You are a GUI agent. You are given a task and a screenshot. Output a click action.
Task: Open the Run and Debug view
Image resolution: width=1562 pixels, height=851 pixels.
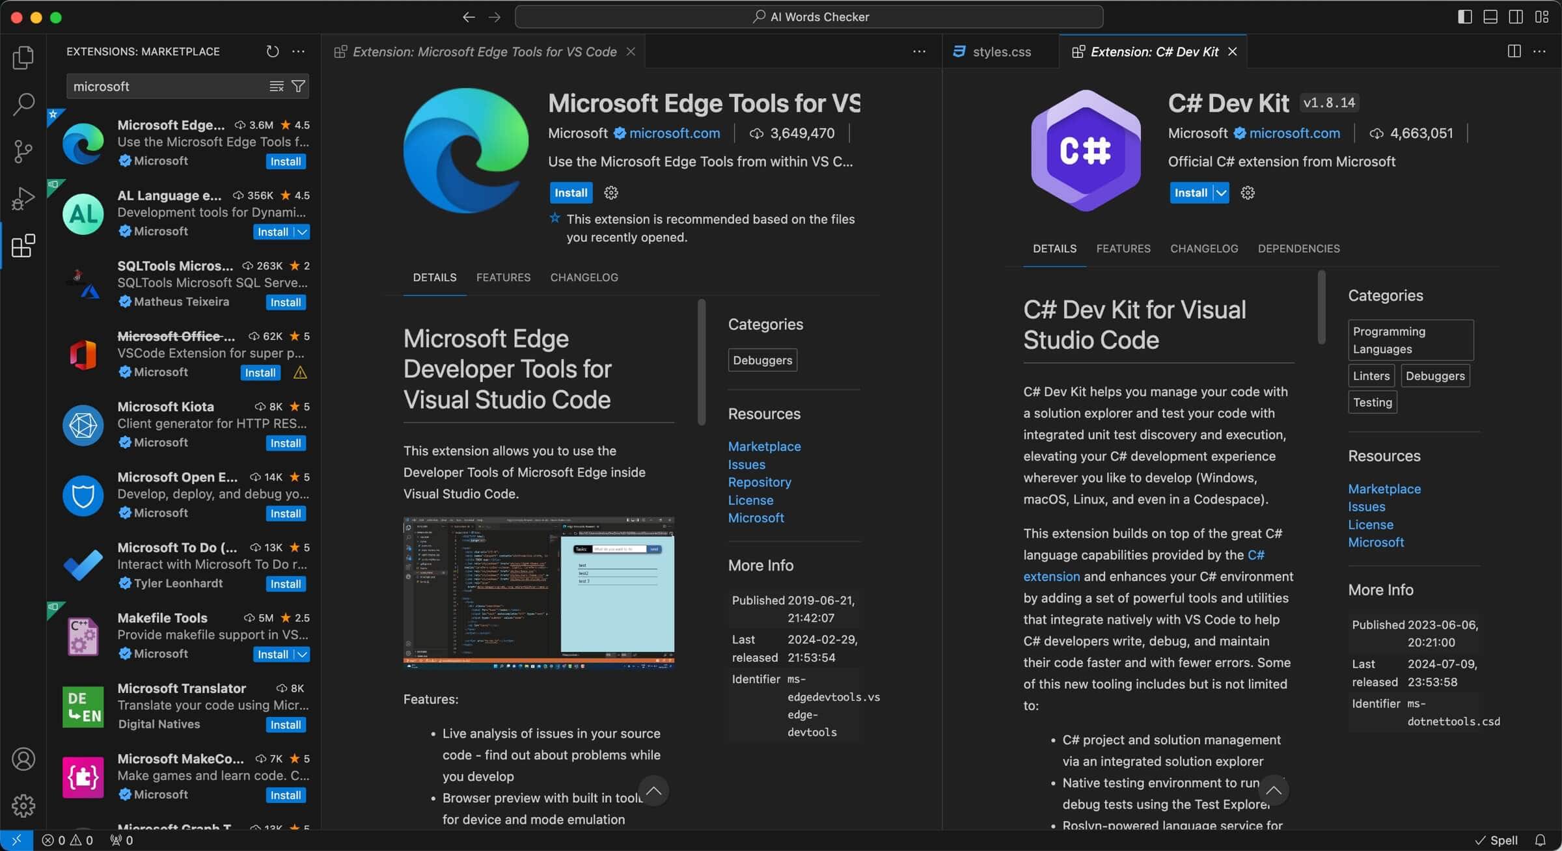pos(23,198)
